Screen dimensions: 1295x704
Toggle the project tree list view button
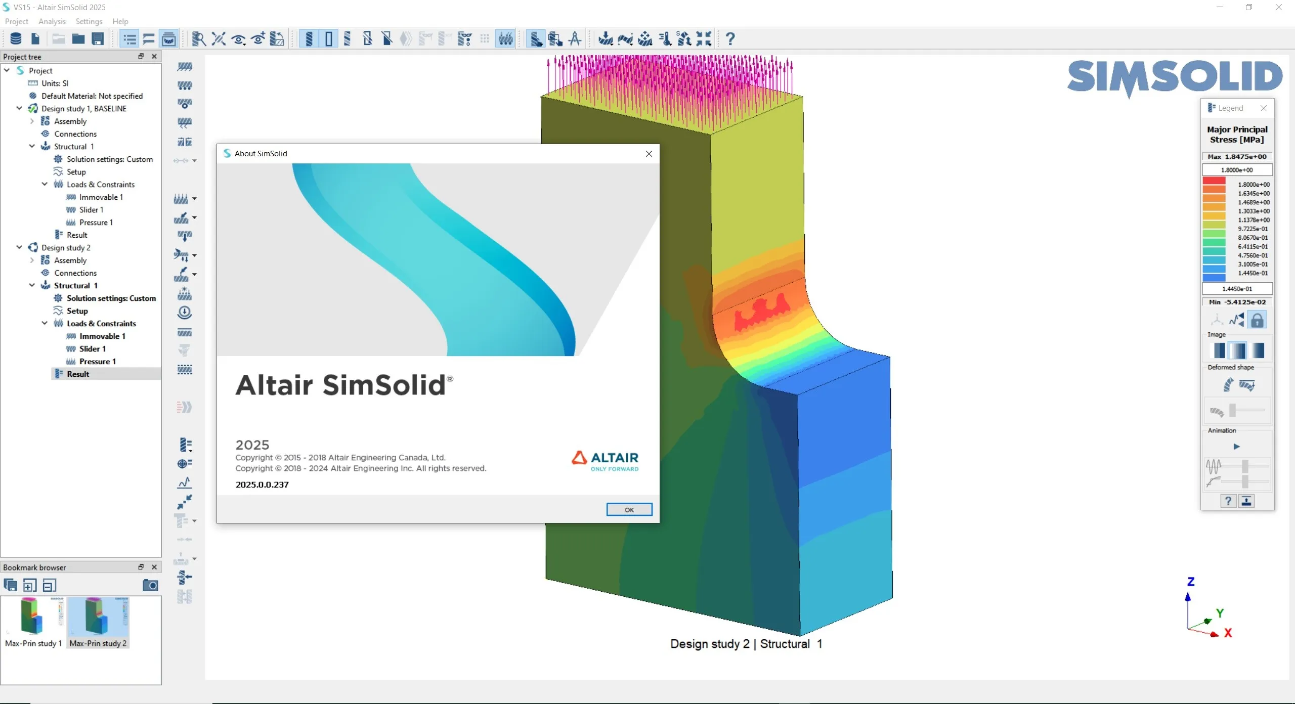[x=129, y=39]
